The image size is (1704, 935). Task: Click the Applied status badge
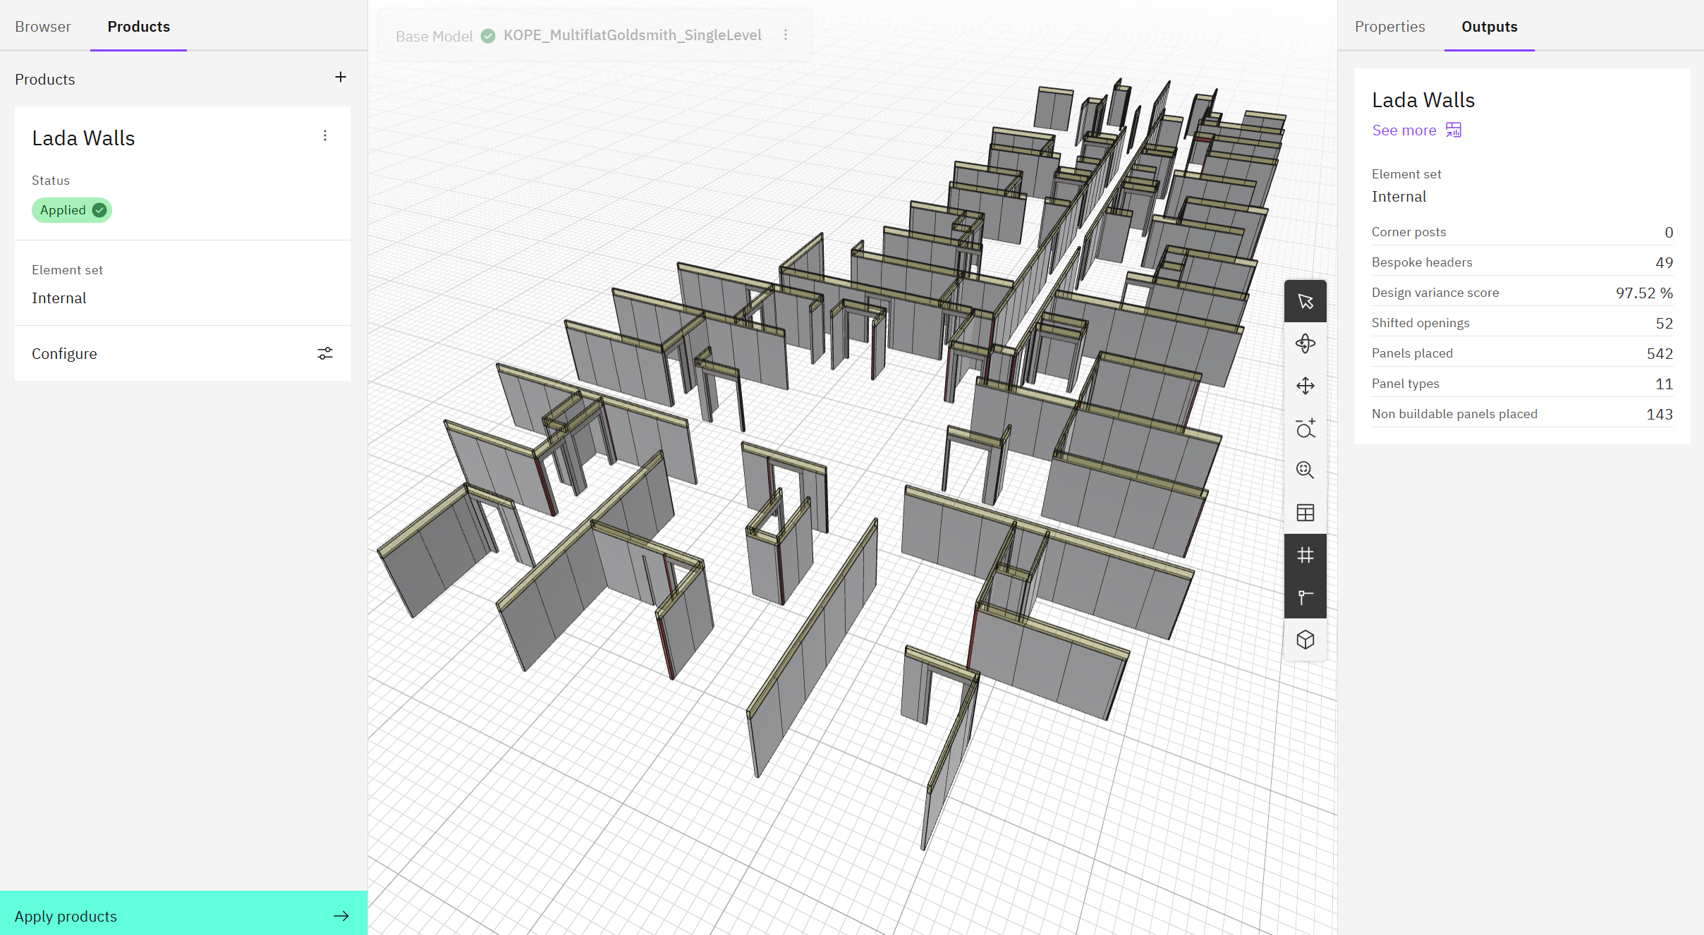pyautogui.click(x=71, y=210)
